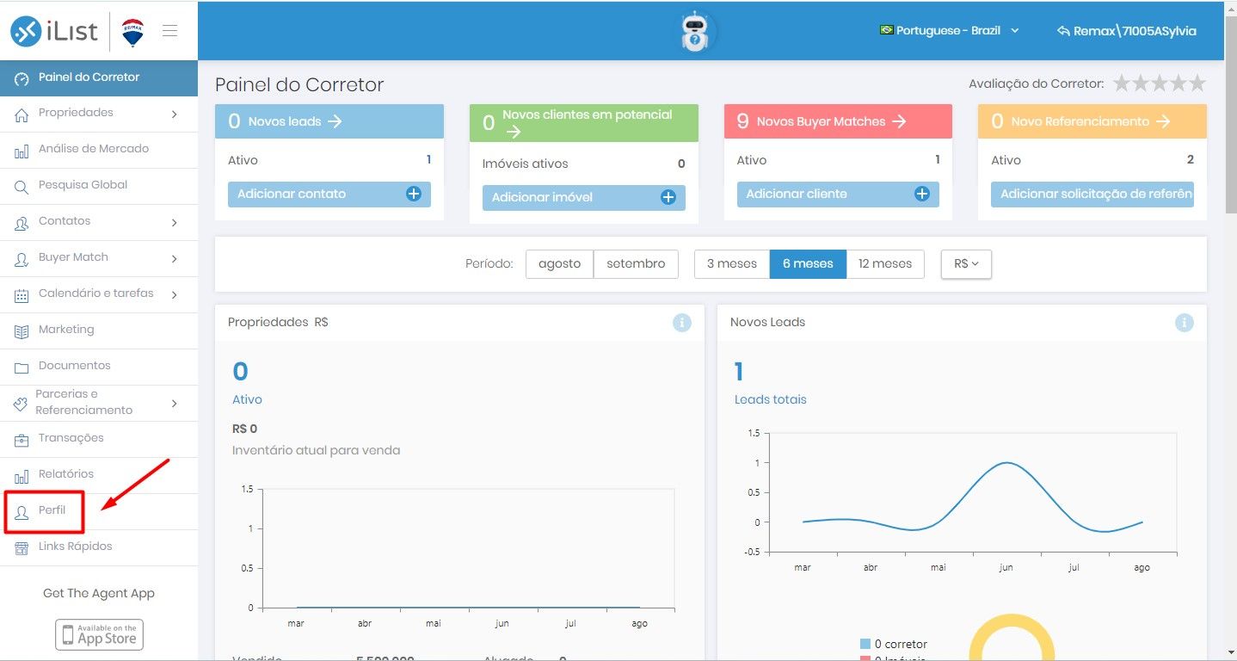Image resolution: width=1237 pixels, height=661 pixels.
Task: Click the info icon in Propriedades R$ panel
Action: click(682, 323)
